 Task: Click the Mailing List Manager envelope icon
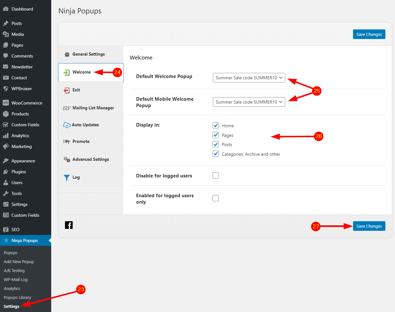67,108
